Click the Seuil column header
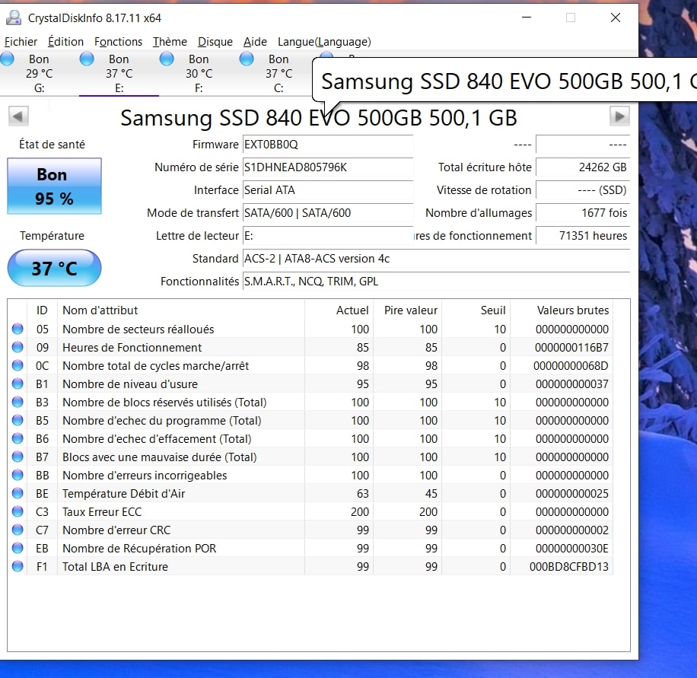The height and width of the screenshot is (678, 697). [476, 310]
